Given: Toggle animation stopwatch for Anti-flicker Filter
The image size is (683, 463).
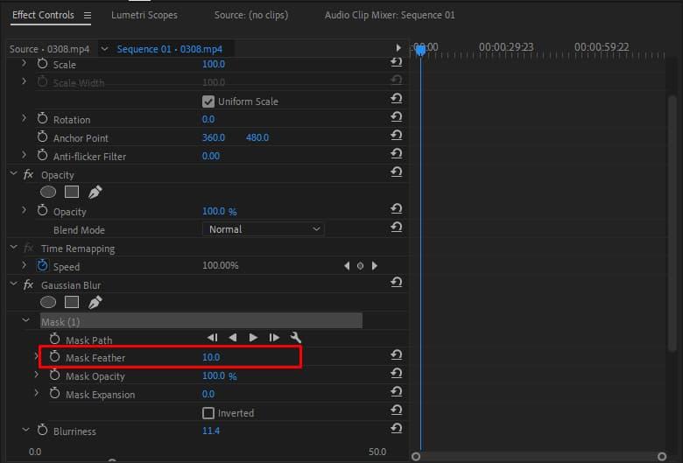Looking at the screenshot, I should point(42,156).
